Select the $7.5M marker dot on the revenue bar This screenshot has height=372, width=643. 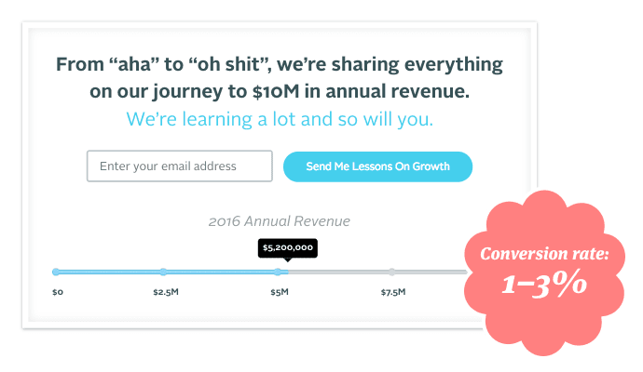point(391,272)
